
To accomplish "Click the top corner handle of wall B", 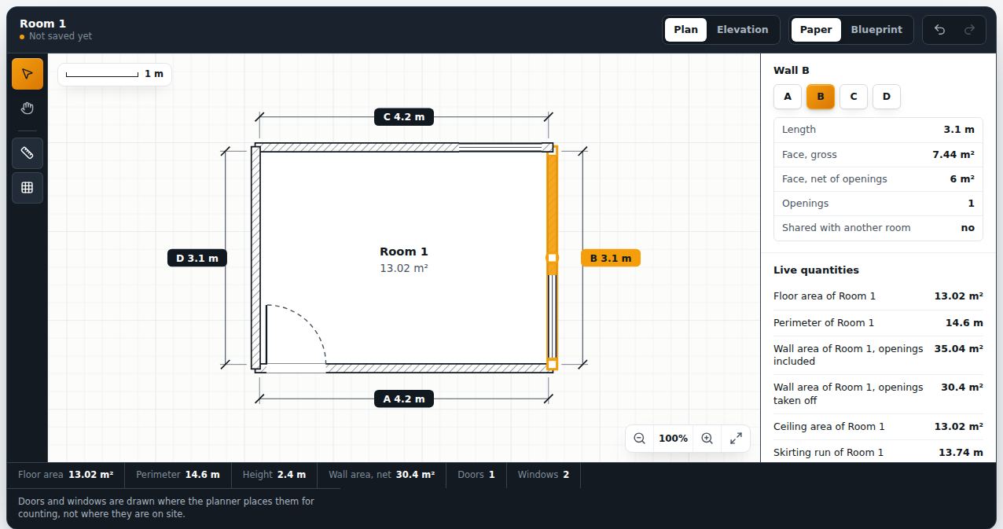I will (x=553, y=149).
